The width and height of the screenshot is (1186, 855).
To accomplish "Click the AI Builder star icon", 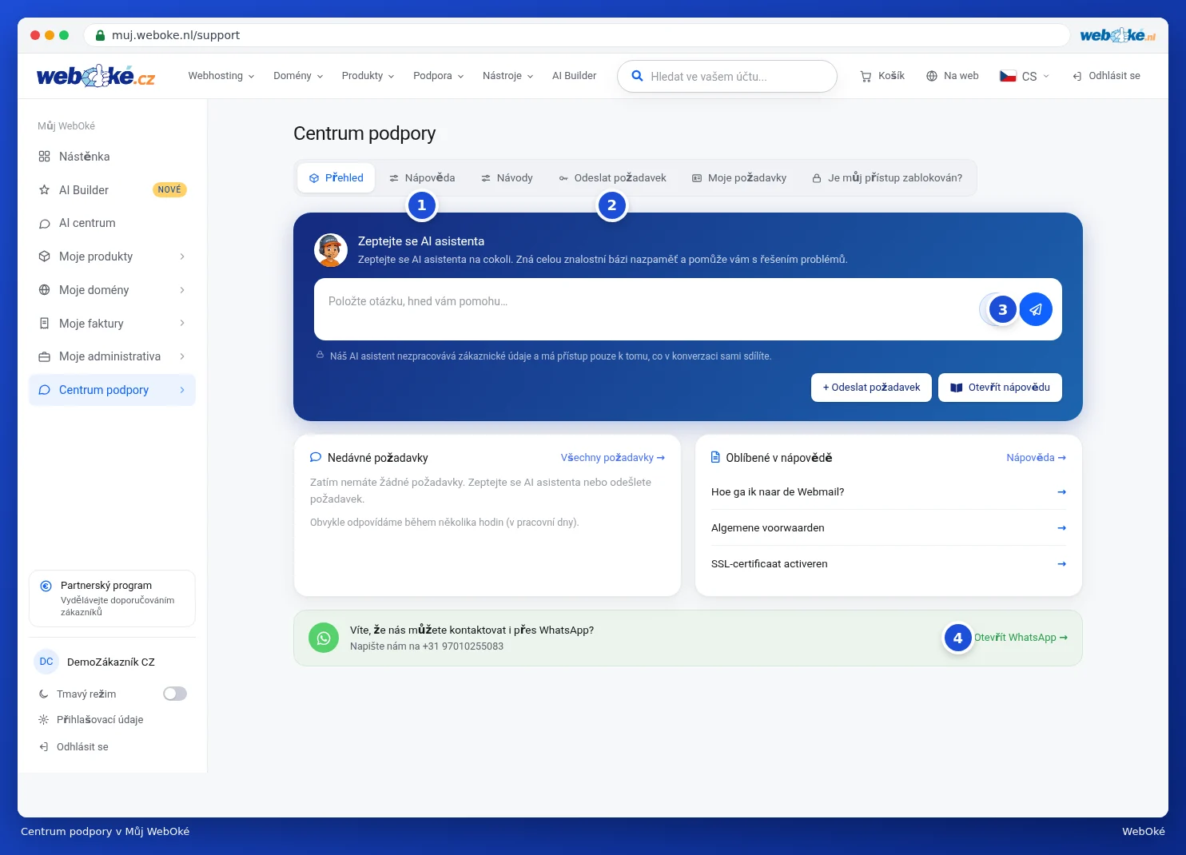I will click(45, 190).
